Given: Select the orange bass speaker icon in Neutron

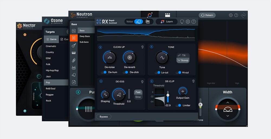Looking at the screenshot, I should click(x=74, y=38).
